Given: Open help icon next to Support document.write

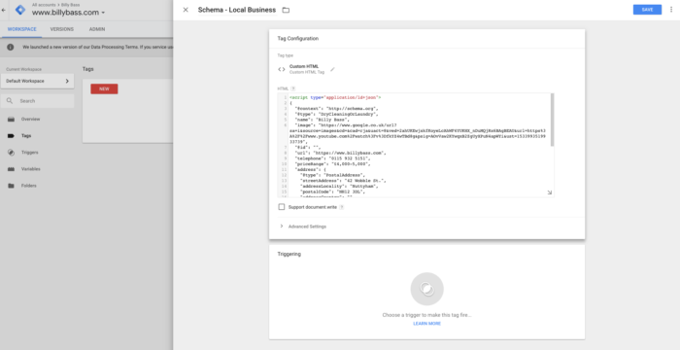Looking at the screenshot, I should (x=342, y=207).
